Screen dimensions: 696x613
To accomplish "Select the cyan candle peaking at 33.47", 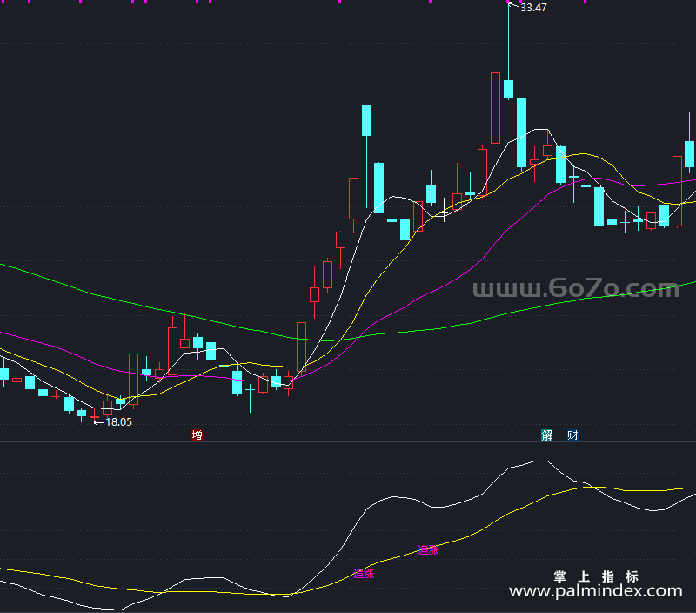I will pyautogui.click(x=509, y=89).
